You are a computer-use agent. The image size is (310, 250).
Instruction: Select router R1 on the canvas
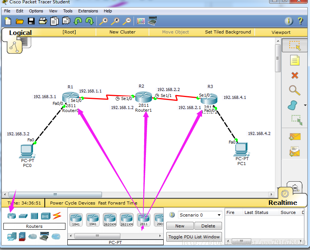pyautogui.click(x=70, y=97)
